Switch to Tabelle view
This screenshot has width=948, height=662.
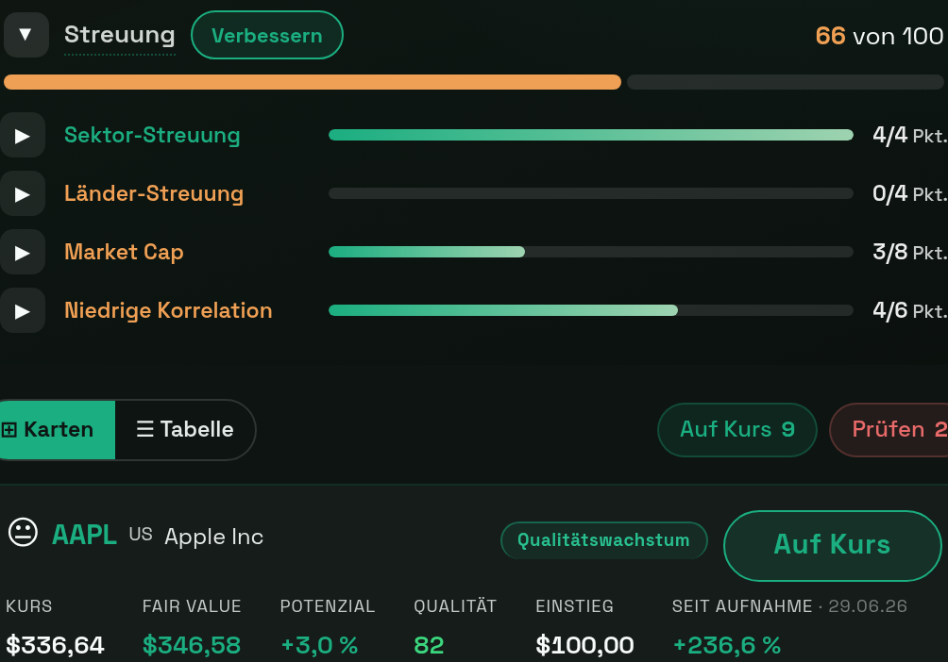(185, 429)
